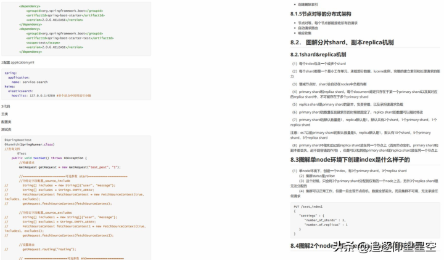444x260 pixels.
Task: Click comment "//查询文档"
Action: click(12, 149)
